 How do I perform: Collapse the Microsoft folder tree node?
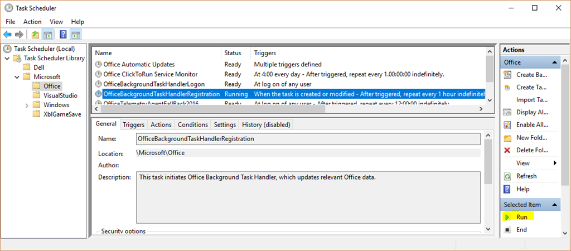[17, 77]
